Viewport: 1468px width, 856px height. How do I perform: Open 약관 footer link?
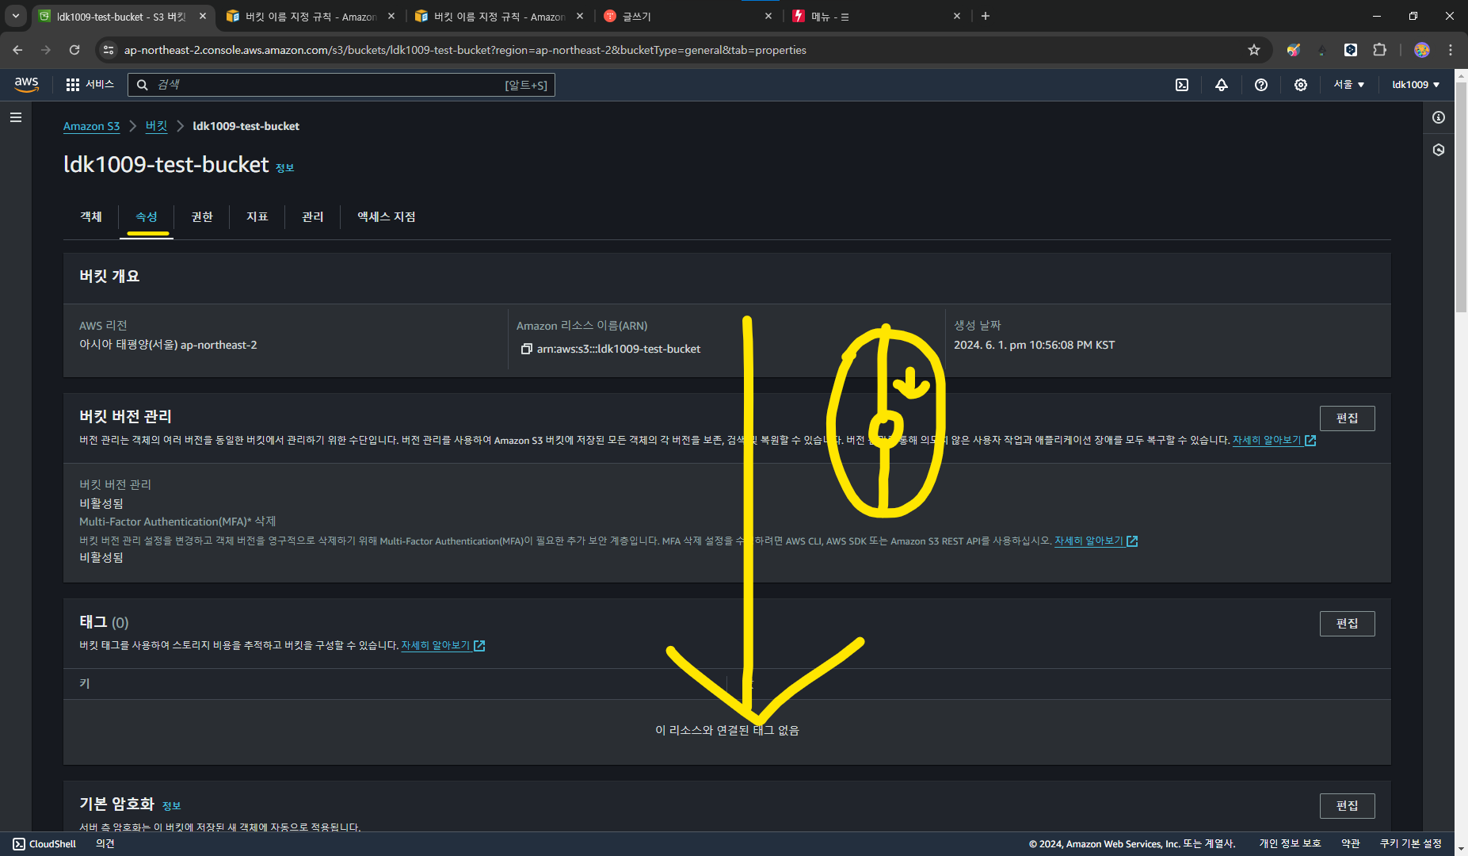coord(1351,844)
